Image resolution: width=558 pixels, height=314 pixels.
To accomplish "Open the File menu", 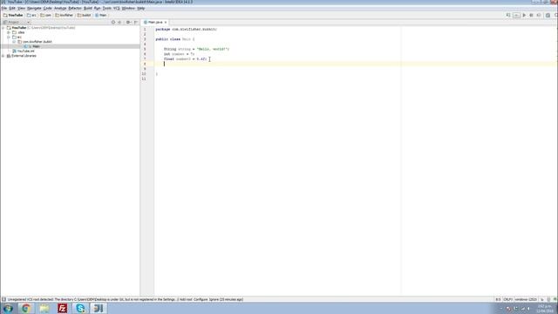I will [x=4, y=8].
